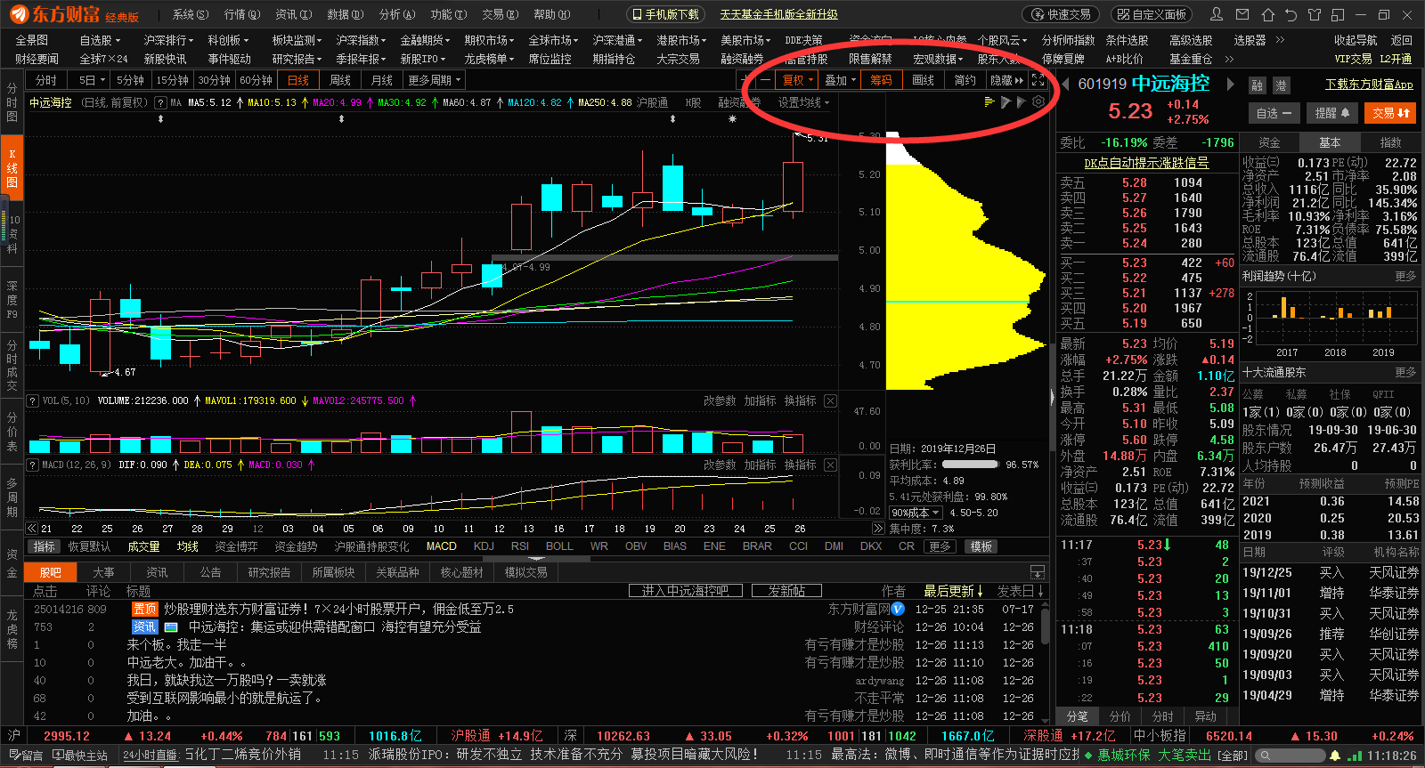Click the notification bell in status bar
Screen dimensions: 1425x768
point(1334,756)
